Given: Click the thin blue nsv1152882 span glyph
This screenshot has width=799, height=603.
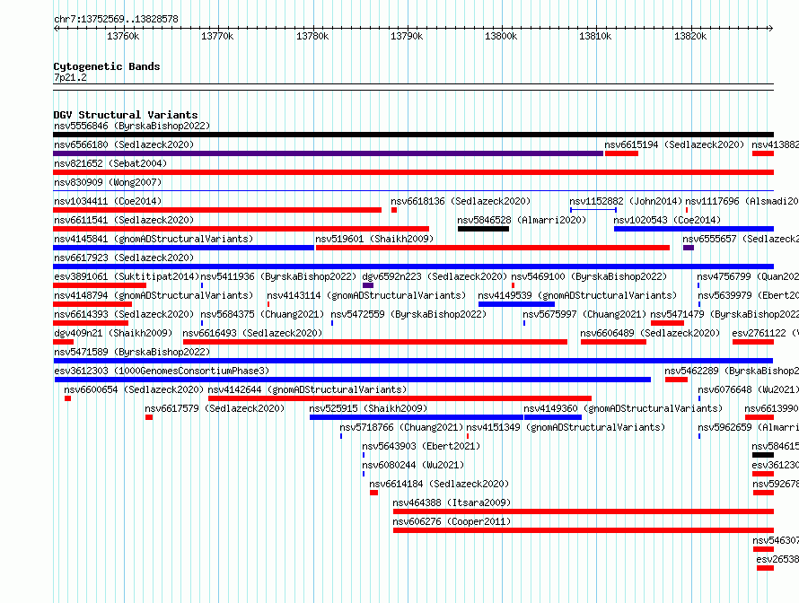Looking at the screenshot, I should pos(593,210).
